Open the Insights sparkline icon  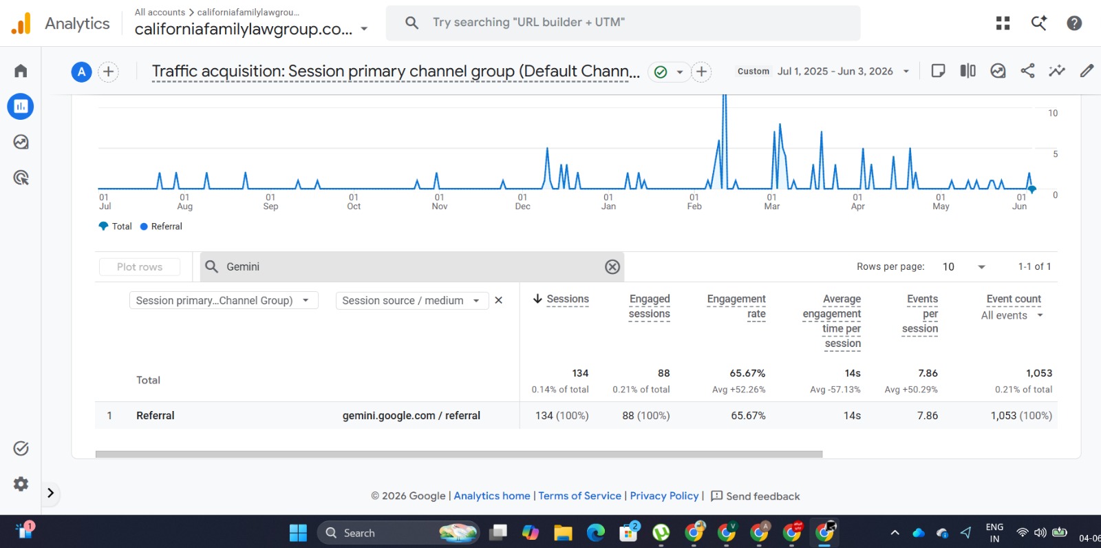(x=1057, y=71)
